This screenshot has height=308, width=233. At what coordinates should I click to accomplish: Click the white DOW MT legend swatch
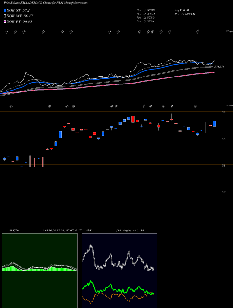point(5,16)
